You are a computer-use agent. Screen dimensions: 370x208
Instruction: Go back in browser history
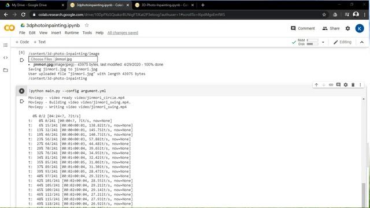tap(6, 14)
